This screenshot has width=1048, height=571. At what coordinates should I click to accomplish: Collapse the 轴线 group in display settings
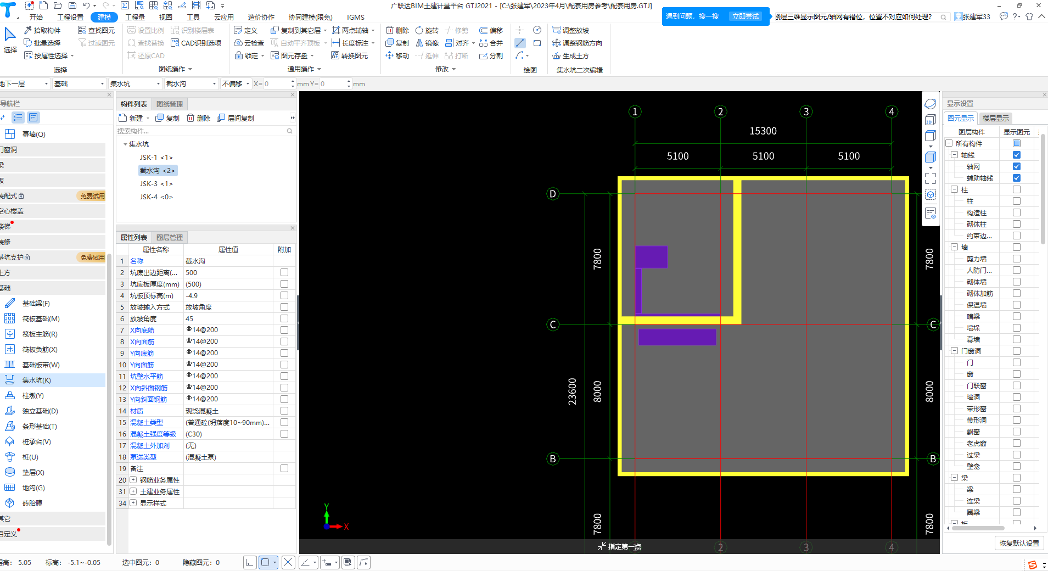click(954, 155)
